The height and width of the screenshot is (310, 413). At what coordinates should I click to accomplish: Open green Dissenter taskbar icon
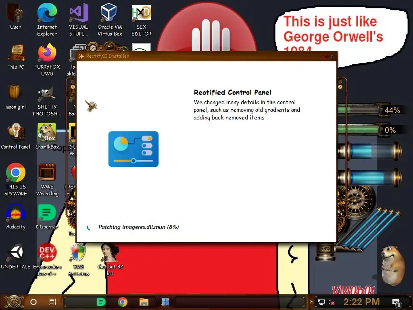tap(101, 302)
